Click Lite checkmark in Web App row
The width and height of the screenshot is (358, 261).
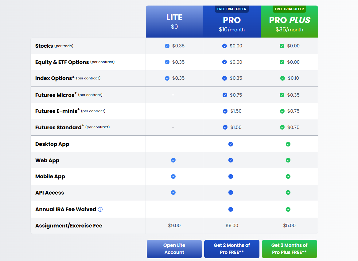click(173, 160)
